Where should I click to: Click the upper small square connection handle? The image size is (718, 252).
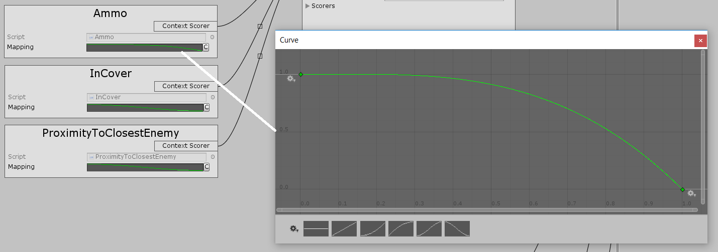click(x=260, y=26)
